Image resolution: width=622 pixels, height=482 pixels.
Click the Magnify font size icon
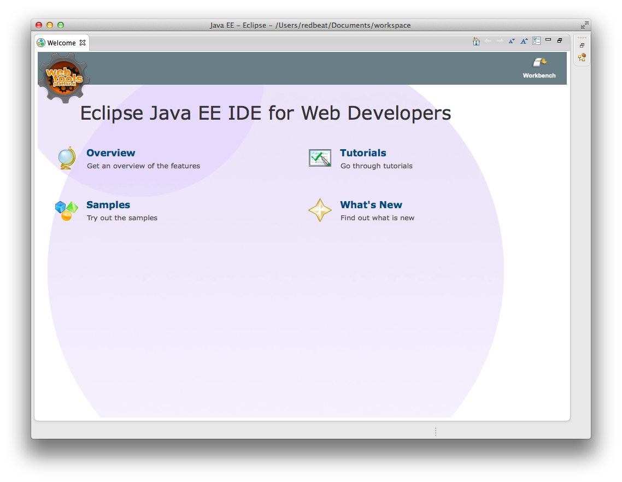pyautogui.click(x=524, y=42)
